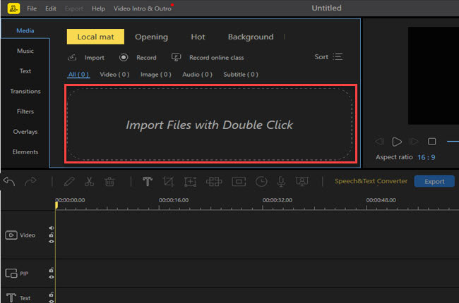Switch to the Transitions tab in sidebar
The image size is (459, 303).
(25, 92)
